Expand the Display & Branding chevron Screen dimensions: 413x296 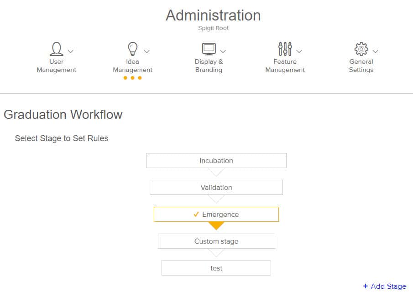[x=223, y=51]
